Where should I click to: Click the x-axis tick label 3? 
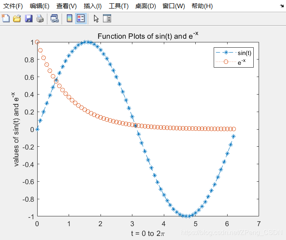132,224
